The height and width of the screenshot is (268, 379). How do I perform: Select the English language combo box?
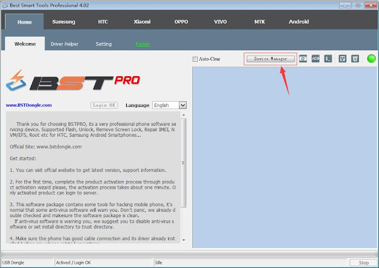click(x=169, y=105)
